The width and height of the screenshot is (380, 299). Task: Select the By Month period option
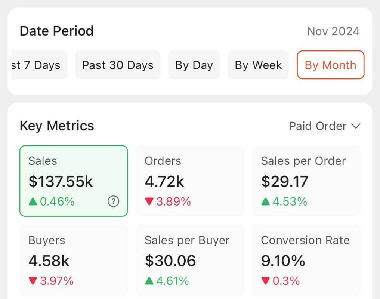pyautogui.click(x=330, y=65)
